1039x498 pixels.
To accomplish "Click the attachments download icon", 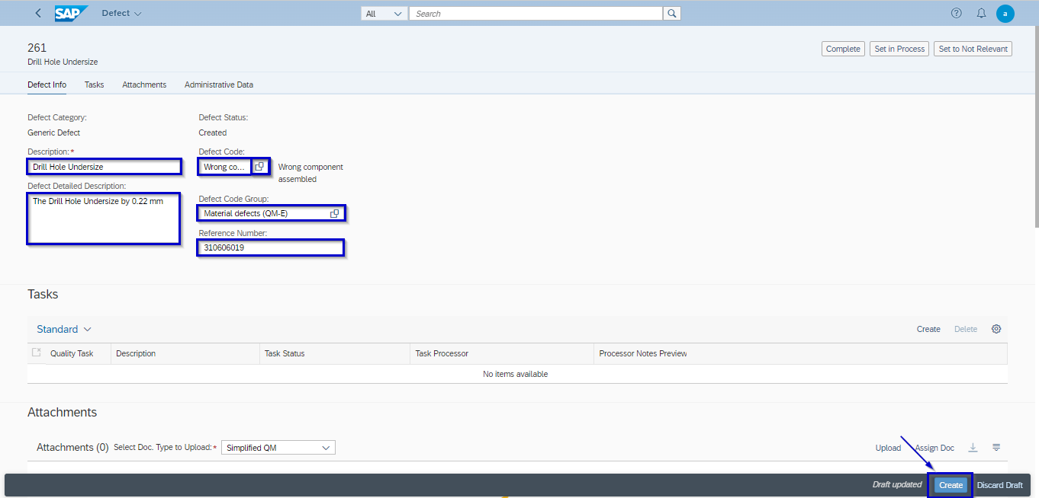I will (x=973, y=448).
